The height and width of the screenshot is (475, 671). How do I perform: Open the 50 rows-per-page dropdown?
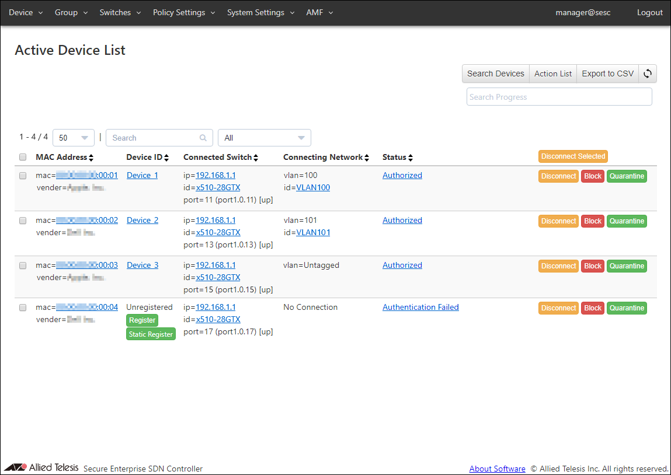(74, 138)
